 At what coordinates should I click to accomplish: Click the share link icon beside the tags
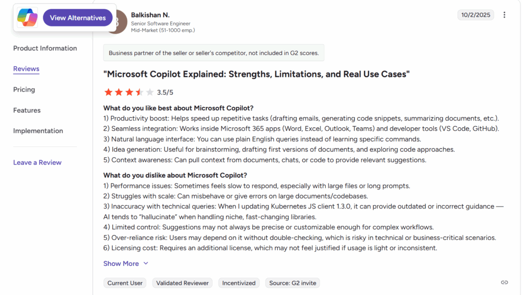tap(504, 282)
